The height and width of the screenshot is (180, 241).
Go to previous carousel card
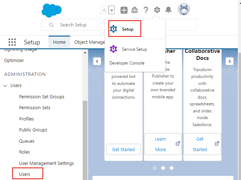tap(97, 61)
